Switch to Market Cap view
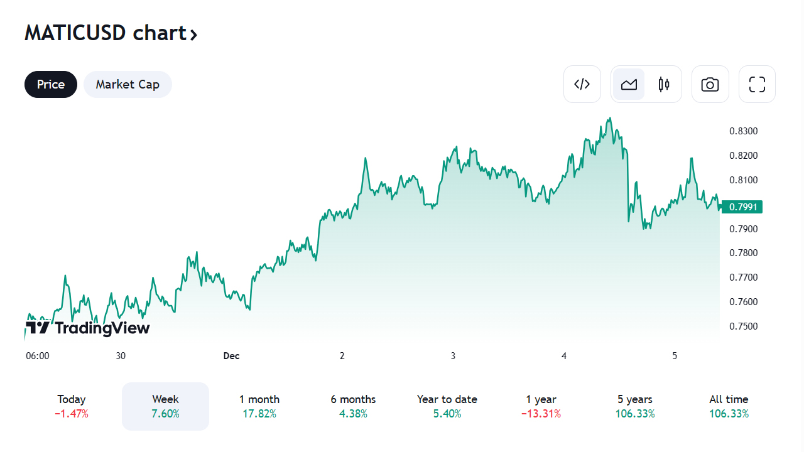804x452 pixels. coord(128,84)
